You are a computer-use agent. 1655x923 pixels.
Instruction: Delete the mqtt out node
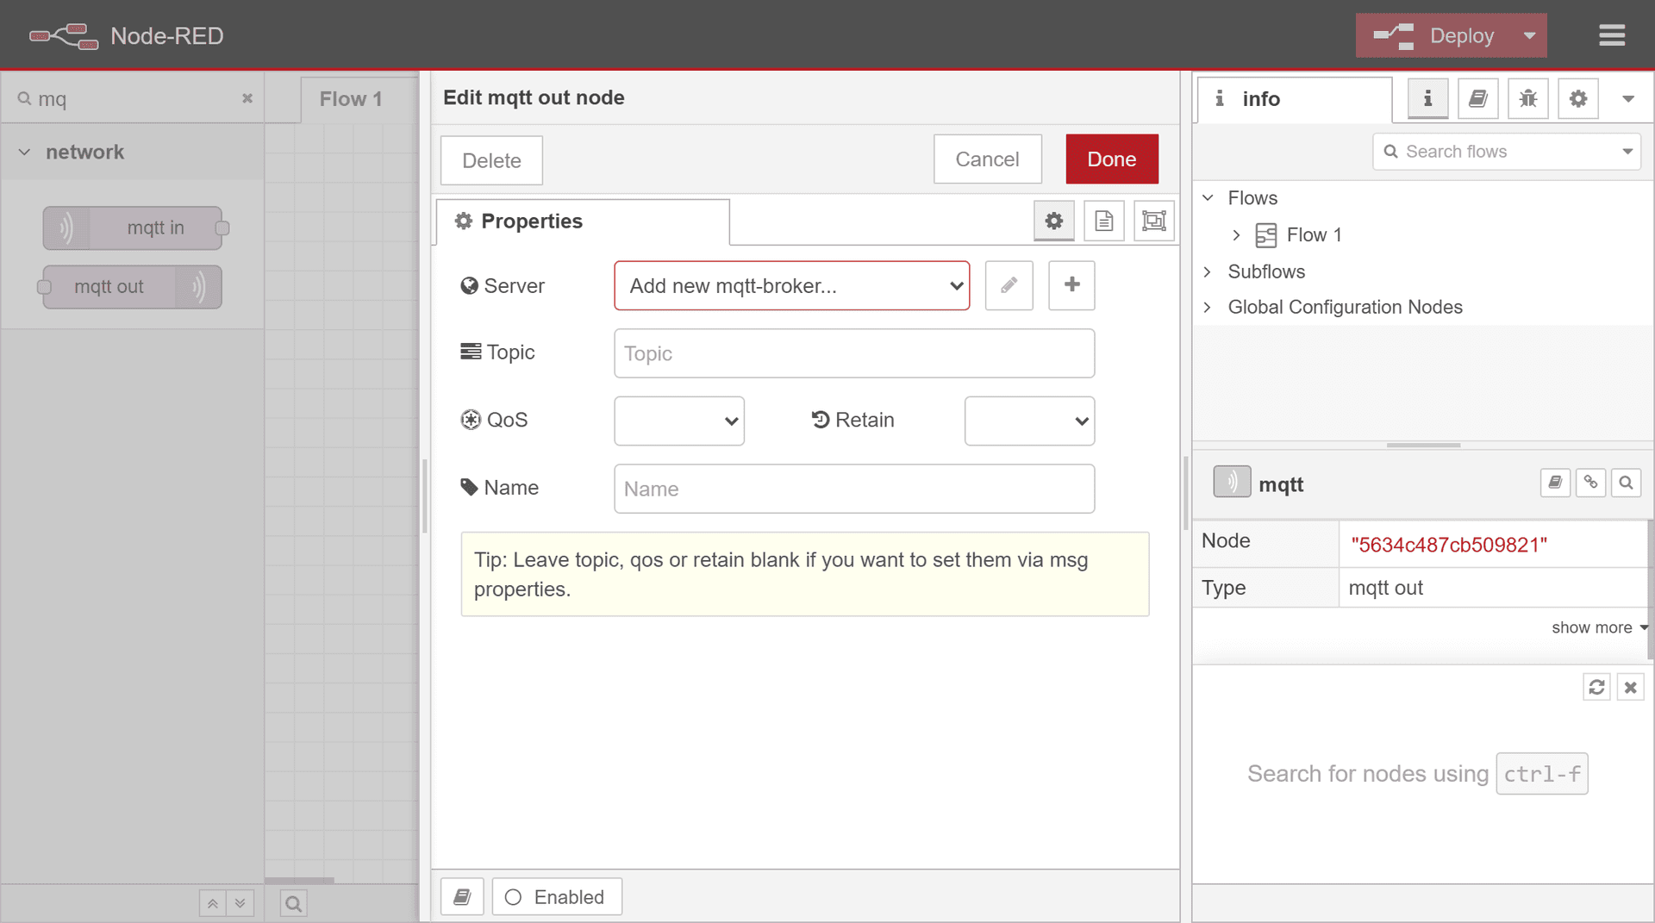(490, 159)
